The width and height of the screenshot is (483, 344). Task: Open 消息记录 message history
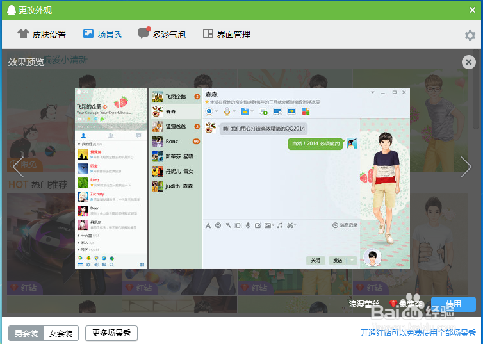click(345, 225)
